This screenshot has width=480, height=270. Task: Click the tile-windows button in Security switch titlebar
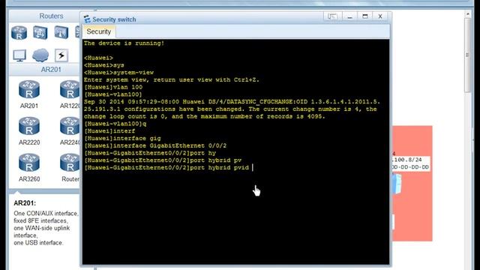coord(332,16)
